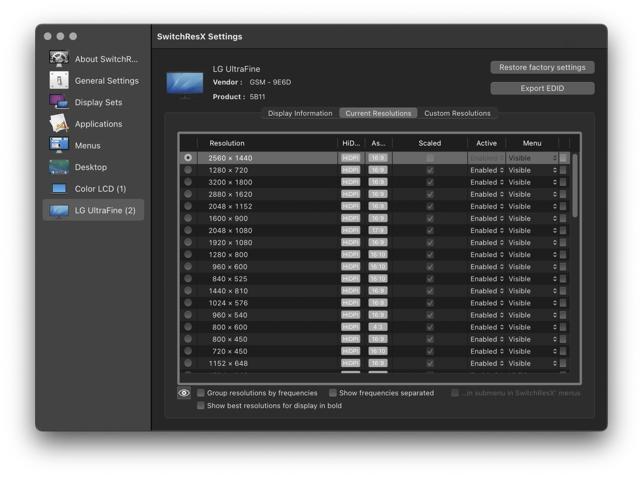Open General Settings sidebar icon

59,80
